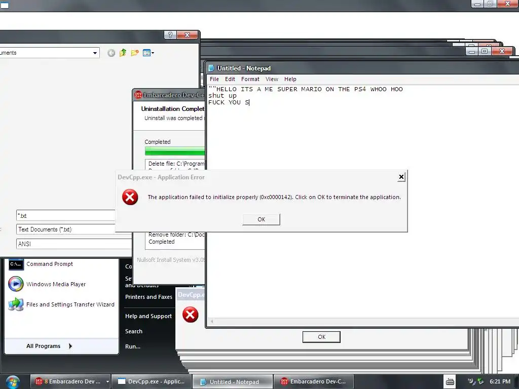Viewport: 519px width, 389px height.
Task: Switch to DevCpp.exe - Applic... taskbar button
Action: (152, 381)
